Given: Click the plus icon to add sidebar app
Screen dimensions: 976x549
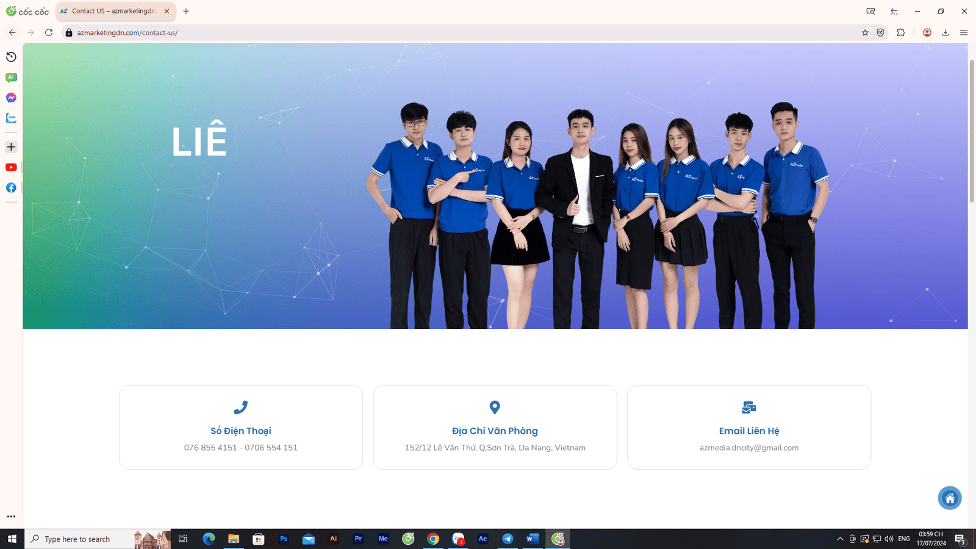Looking at the screenshot, I should point(11,147).
